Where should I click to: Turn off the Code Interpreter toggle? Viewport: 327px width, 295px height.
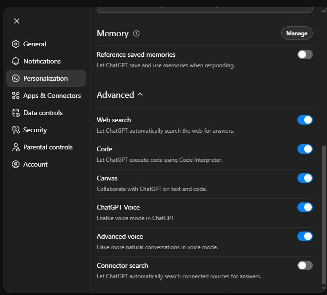pos(305,149)
